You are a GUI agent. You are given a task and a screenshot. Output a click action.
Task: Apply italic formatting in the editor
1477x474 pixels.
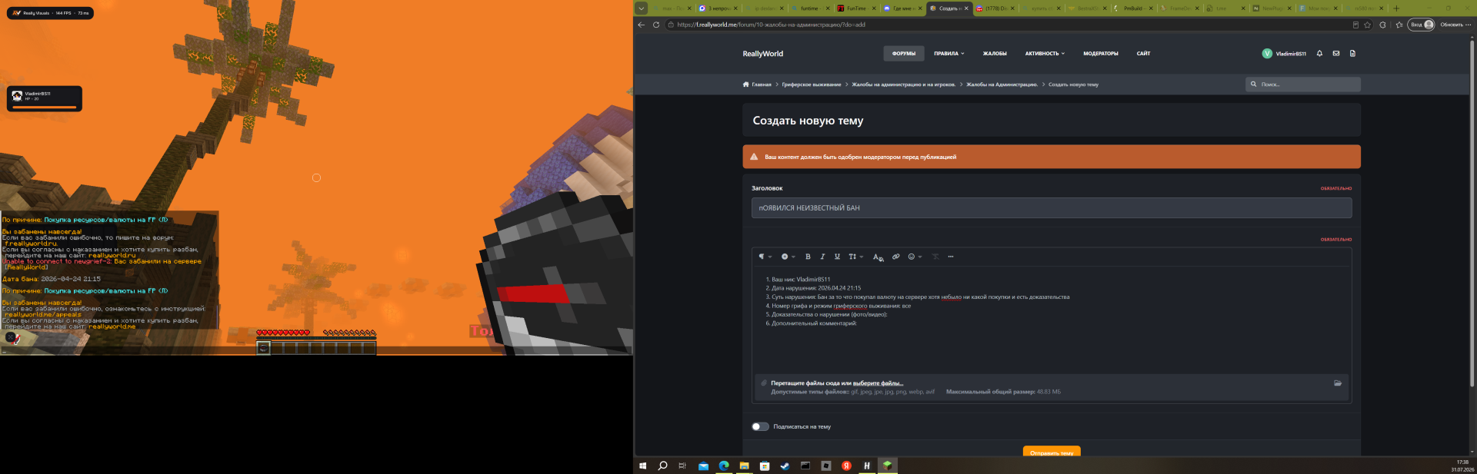point(822,257)
